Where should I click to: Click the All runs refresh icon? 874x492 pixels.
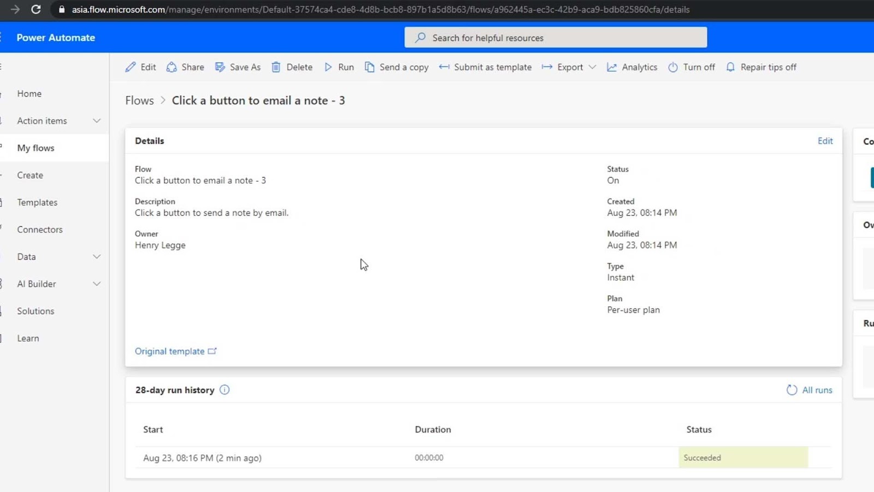792,390
